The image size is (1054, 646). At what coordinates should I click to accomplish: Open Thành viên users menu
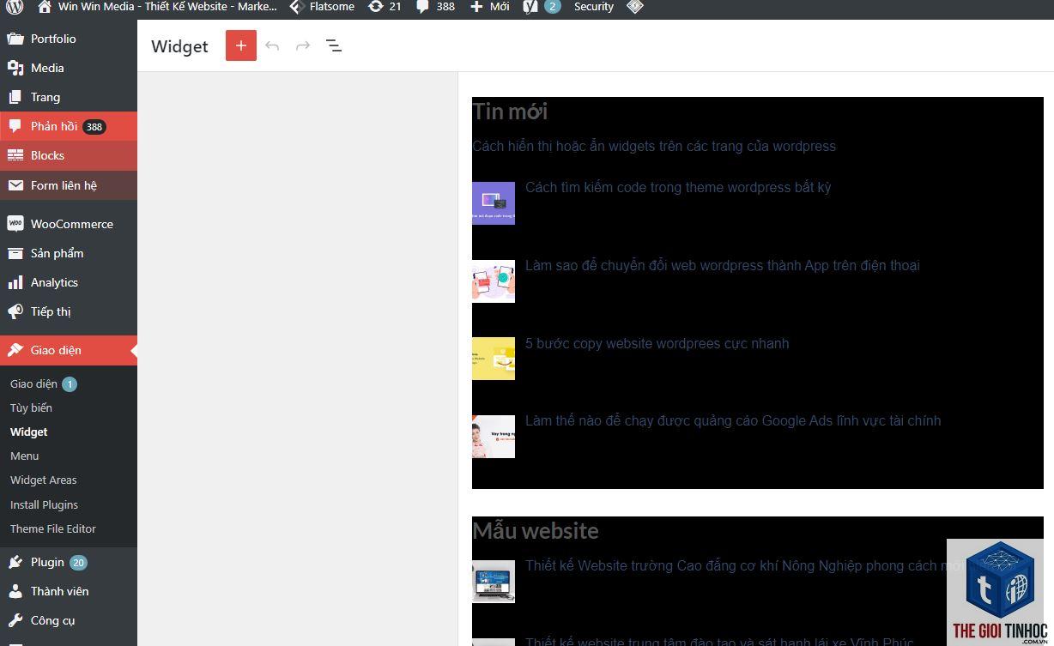point(69,591)
